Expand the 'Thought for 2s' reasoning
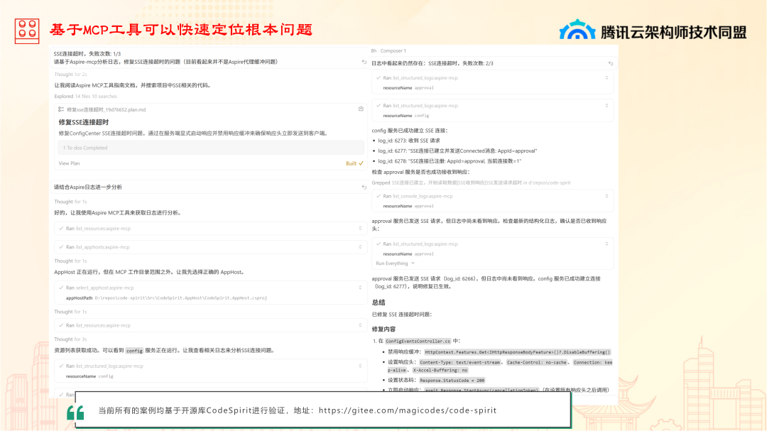The width and height of the screenshot is (767, 431). (x=70, y=75)
